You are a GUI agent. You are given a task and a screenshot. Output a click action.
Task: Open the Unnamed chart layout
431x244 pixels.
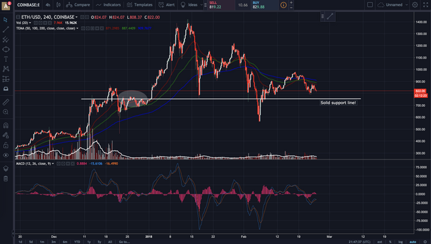(391, 5)
